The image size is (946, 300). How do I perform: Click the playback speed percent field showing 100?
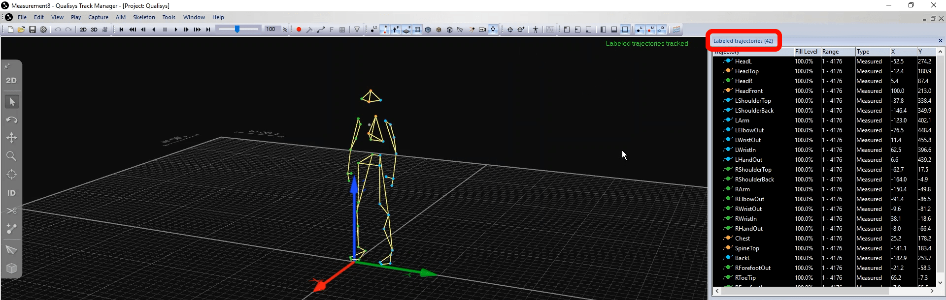(x=272, y=30)
